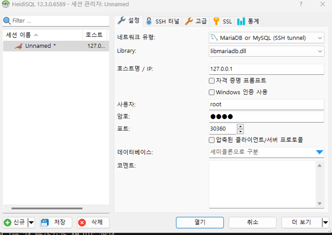Viewport: 332px width, 235px height.
Task: Enable 자격 증명 프롬프트 checkbox
Action: 212,81
